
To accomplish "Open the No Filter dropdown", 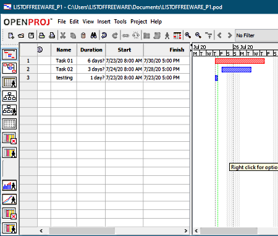I will [256, 35].
